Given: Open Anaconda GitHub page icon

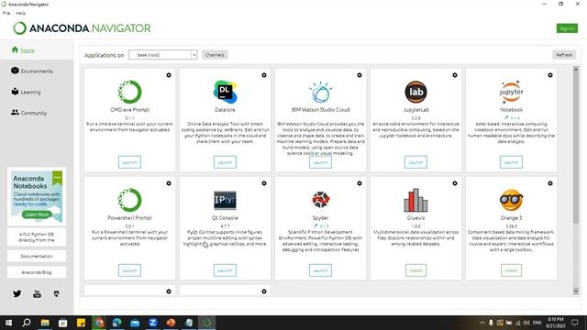Looking at the screenshot, I should pyautogui.click(x=56, y=294).
